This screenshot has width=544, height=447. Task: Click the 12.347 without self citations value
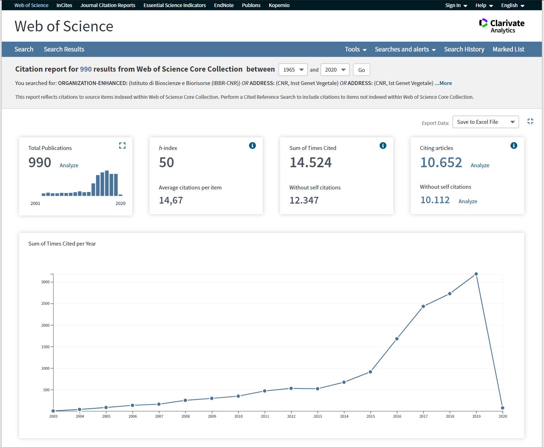point(304,200)
